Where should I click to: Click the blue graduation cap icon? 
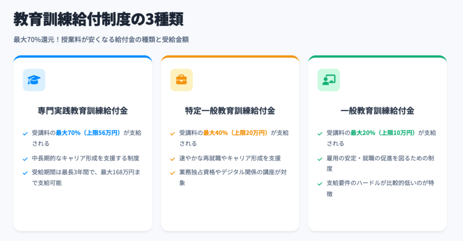click(x=34, y=80)
